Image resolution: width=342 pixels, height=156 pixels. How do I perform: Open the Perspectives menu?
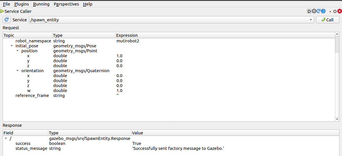click(x=66, y=4)
